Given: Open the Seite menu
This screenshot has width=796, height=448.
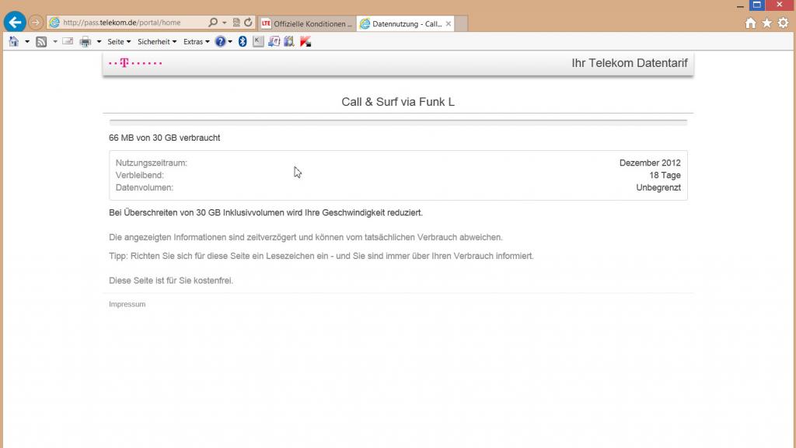Looking at the screenshot, I should 119,42.
